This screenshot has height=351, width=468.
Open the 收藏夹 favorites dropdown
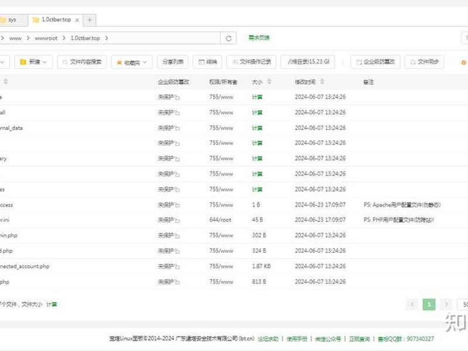[x=132, y=62]
